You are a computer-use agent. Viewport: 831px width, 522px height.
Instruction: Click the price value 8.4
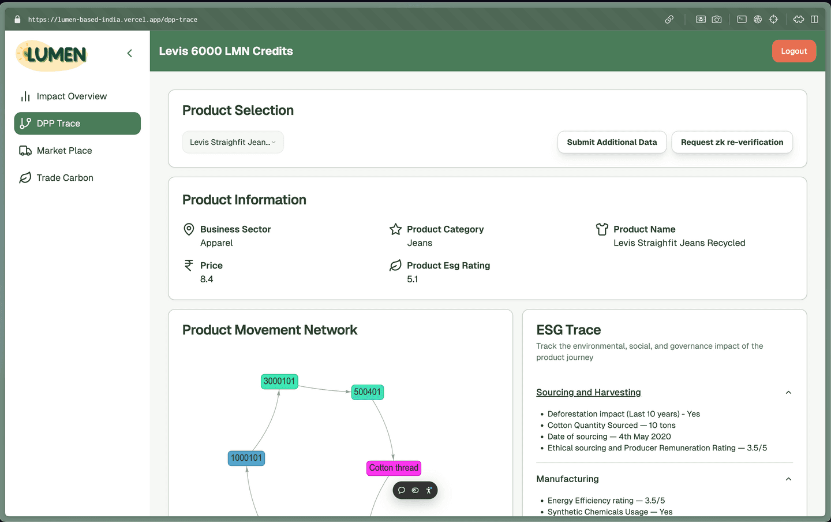tap(207, 279)
